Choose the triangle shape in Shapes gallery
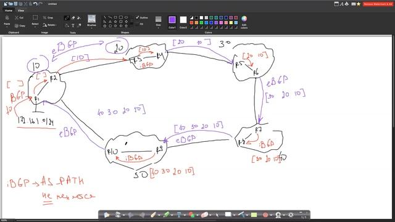Screen dimensions: 395x222 (110, 22)
